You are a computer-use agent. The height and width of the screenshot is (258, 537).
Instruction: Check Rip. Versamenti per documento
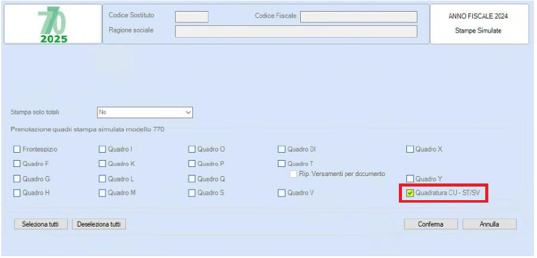tap(293, 174)
